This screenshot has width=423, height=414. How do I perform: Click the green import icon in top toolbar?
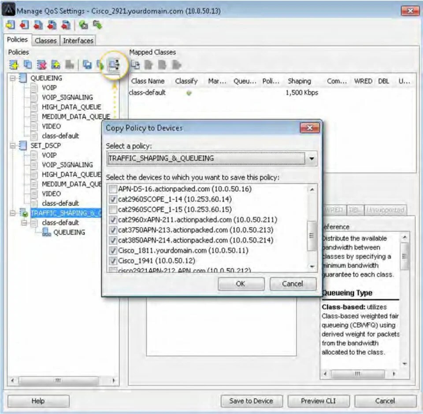click(83, 25)
